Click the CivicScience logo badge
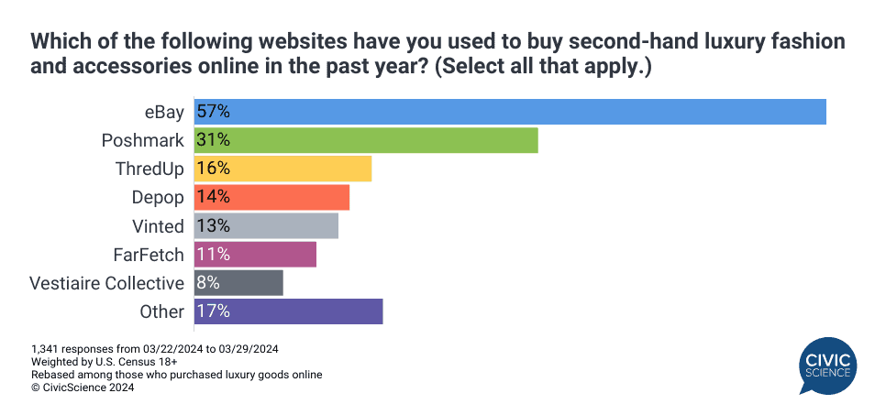This screenshot has height=404, width=886. 829,364
